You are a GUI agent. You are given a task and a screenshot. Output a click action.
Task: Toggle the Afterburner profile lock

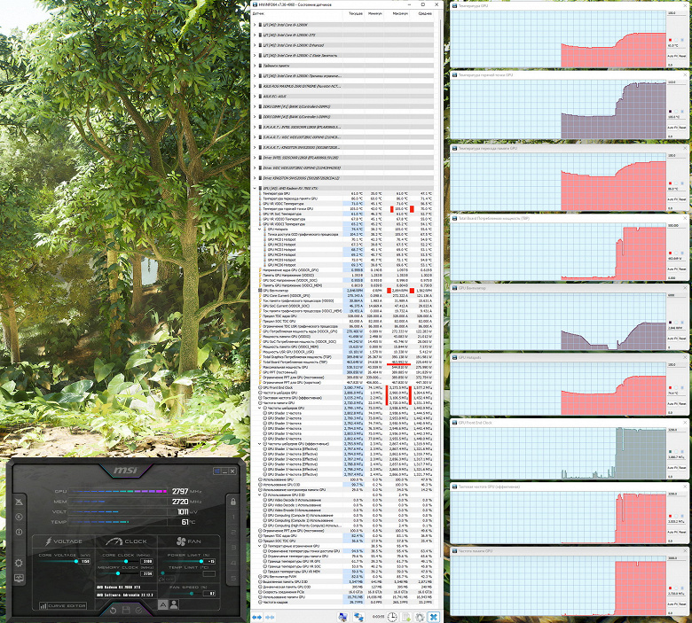pos(233,502)
